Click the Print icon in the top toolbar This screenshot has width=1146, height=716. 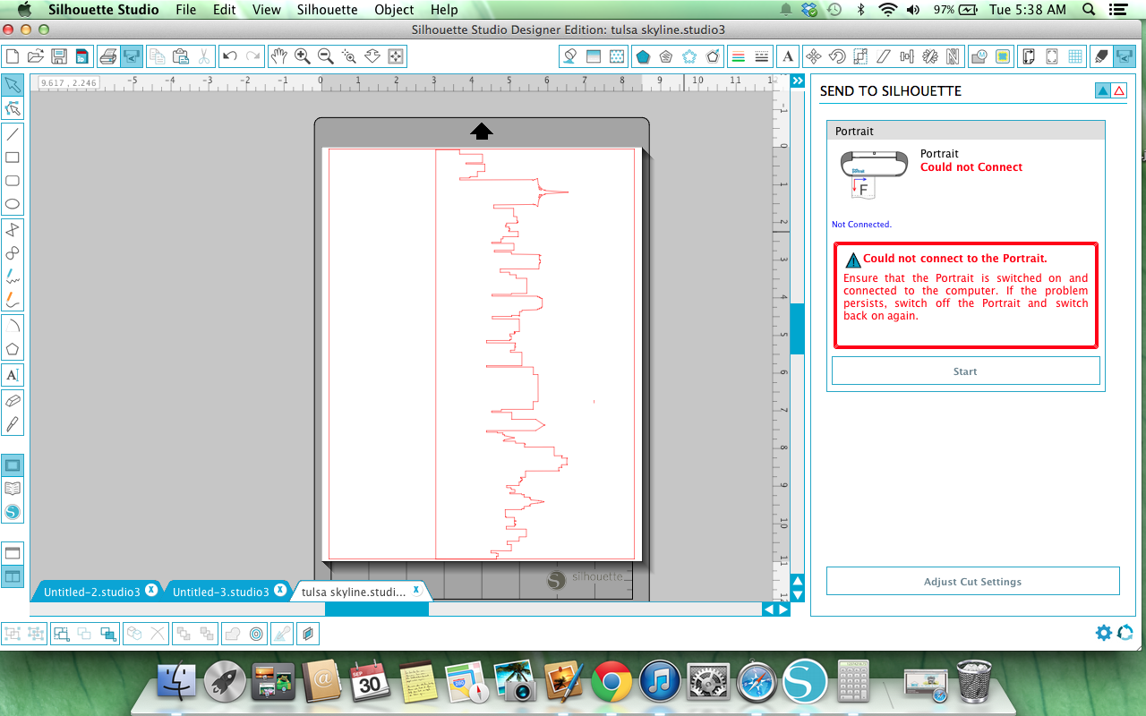[x=108, y=56]
